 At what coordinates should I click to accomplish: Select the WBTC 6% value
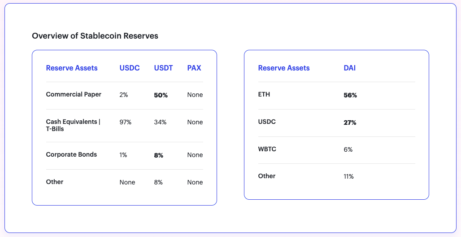348,149
